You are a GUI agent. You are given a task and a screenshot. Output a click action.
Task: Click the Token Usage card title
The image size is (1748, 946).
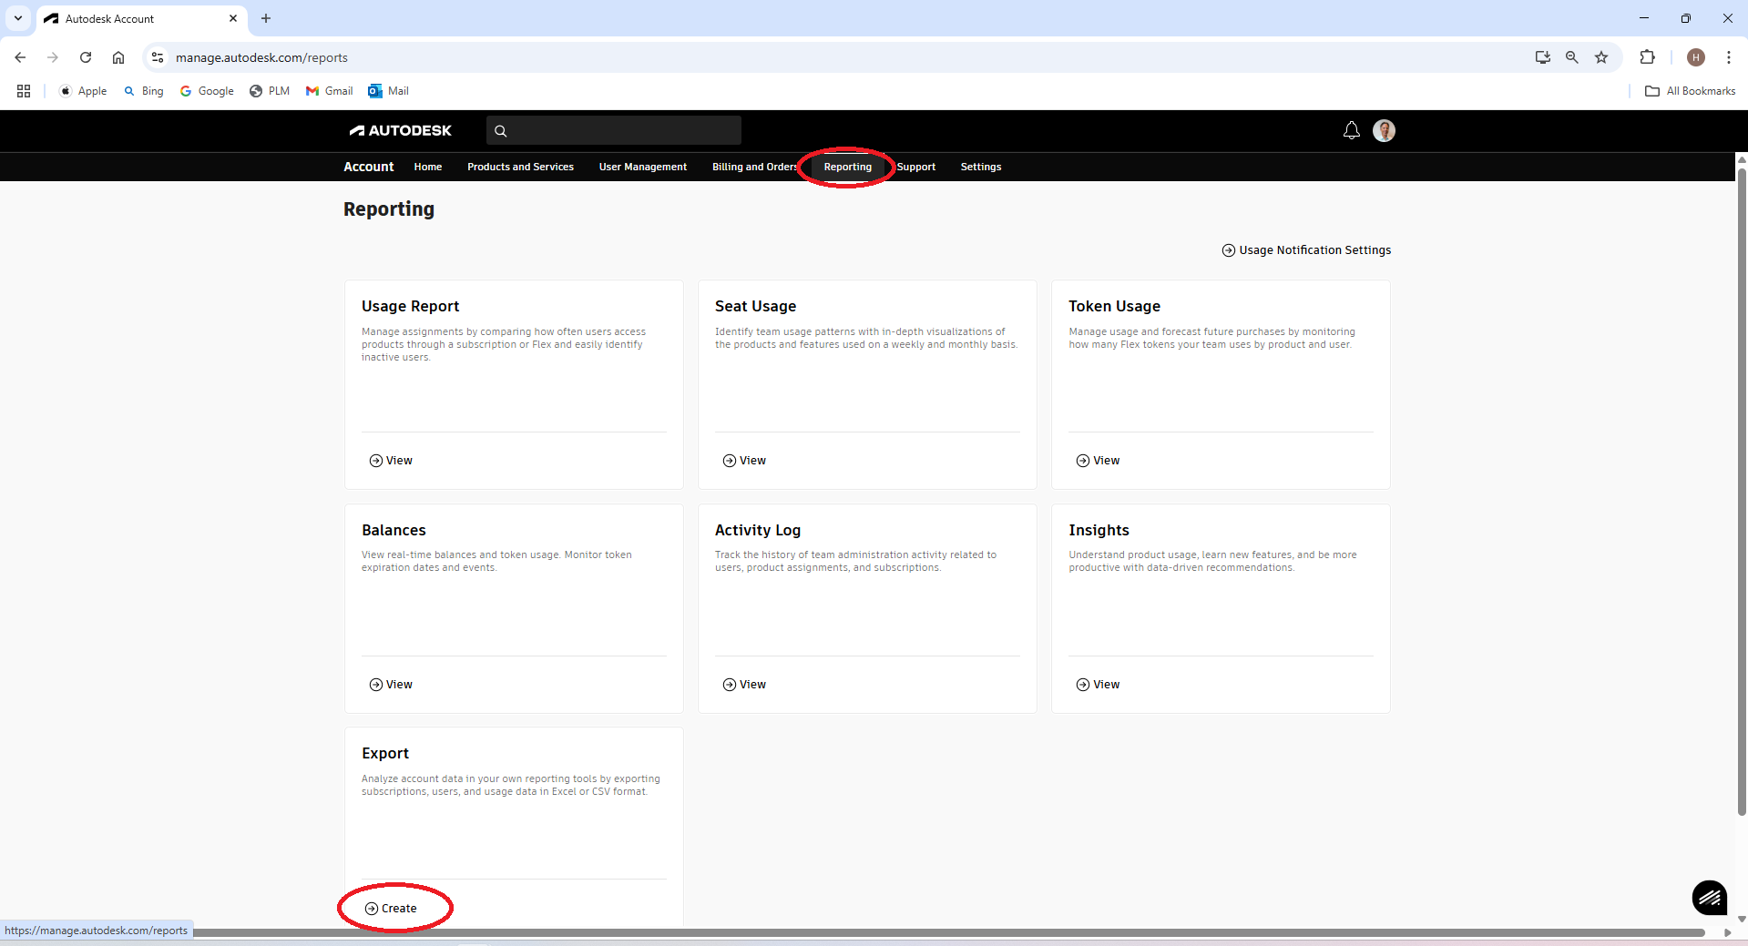pos(1114,306)
